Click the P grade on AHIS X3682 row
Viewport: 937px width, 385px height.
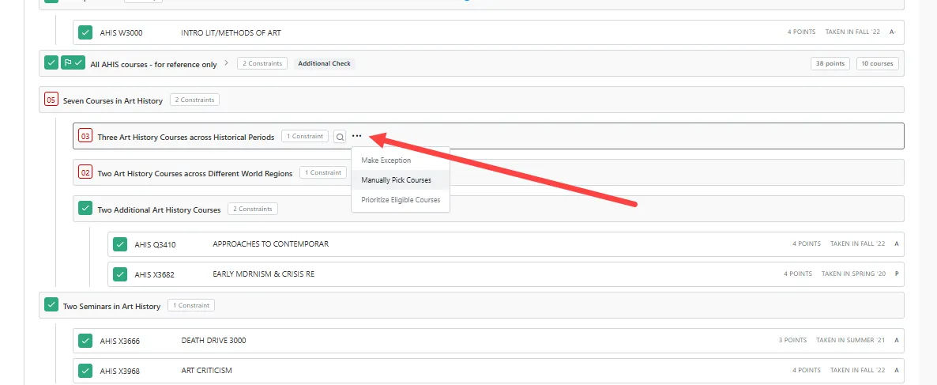tap(897, 274)
